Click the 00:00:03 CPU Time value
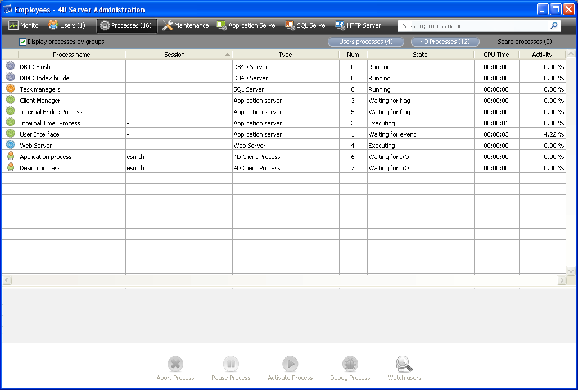 click(x=496, y=134)
